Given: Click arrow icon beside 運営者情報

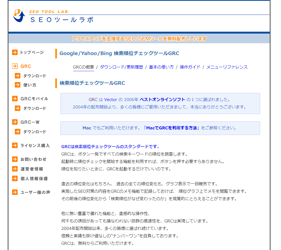Looking at the screenshot, I should coord(15,169).
